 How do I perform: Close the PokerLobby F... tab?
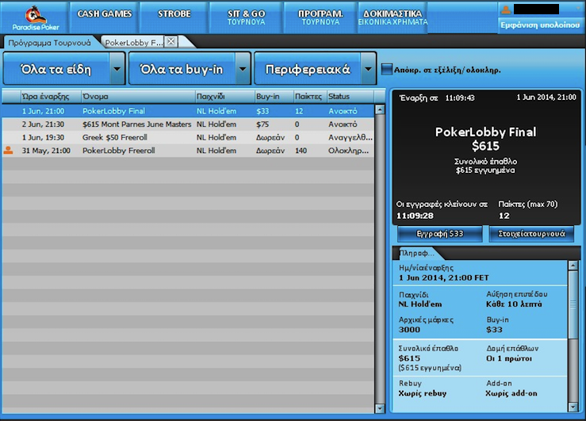170,41
